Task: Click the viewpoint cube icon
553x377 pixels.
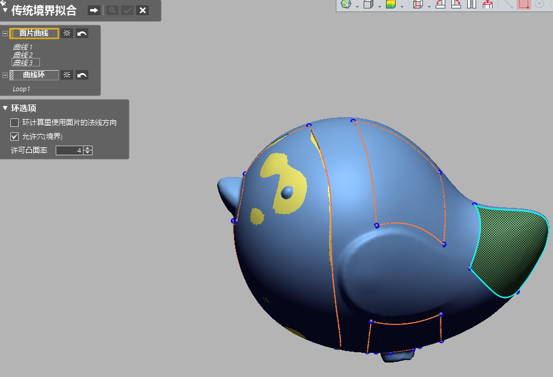Action: click(418, 4)
